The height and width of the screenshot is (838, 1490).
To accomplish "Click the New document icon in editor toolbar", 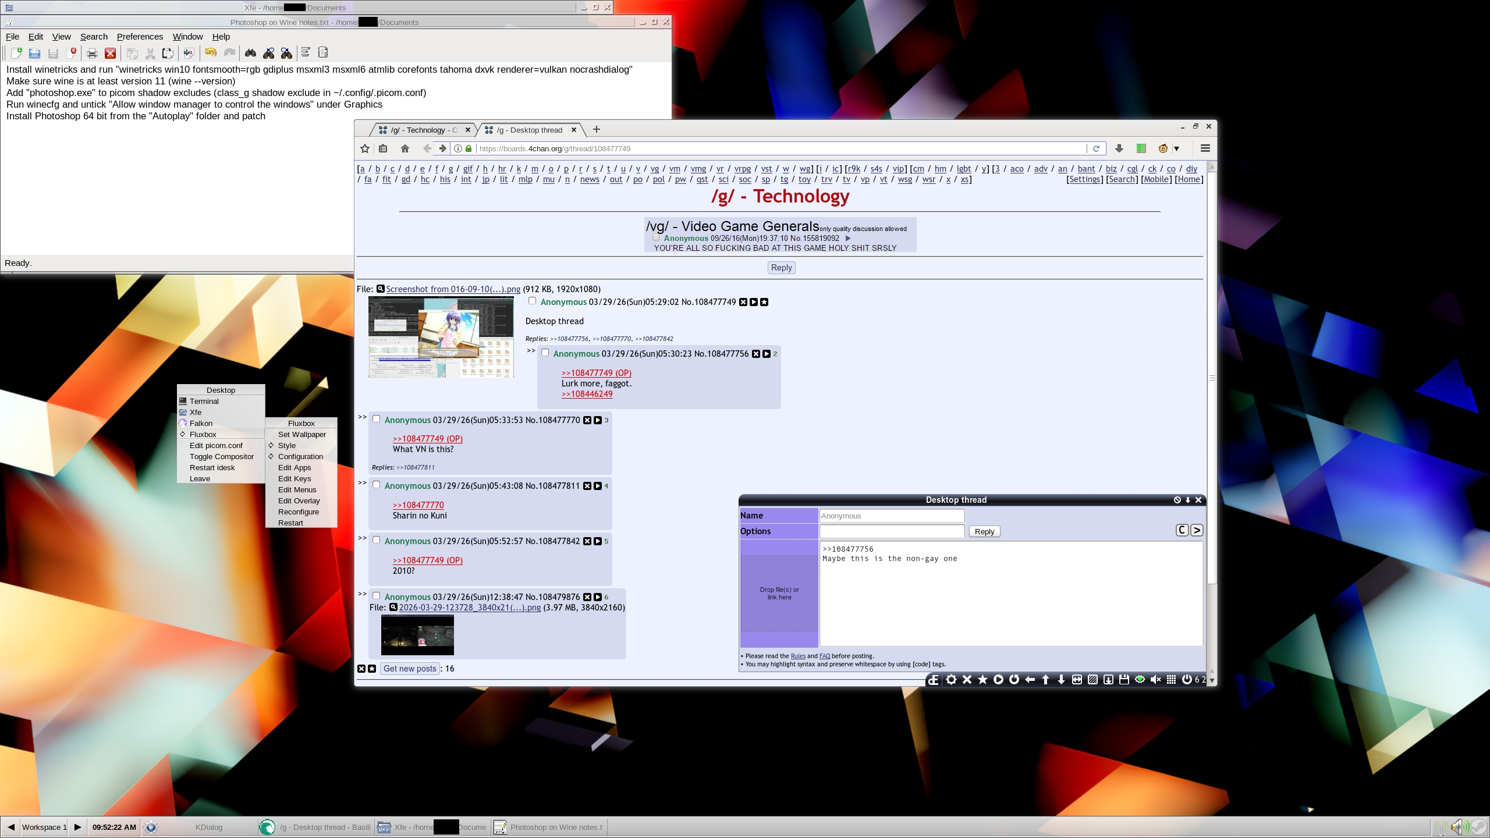I will pos(16,54).
